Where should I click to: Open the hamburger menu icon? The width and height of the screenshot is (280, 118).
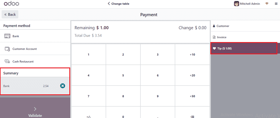coord(276,4)
